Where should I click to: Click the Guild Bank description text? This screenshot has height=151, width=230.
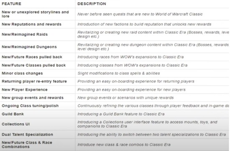pos(121,114)
